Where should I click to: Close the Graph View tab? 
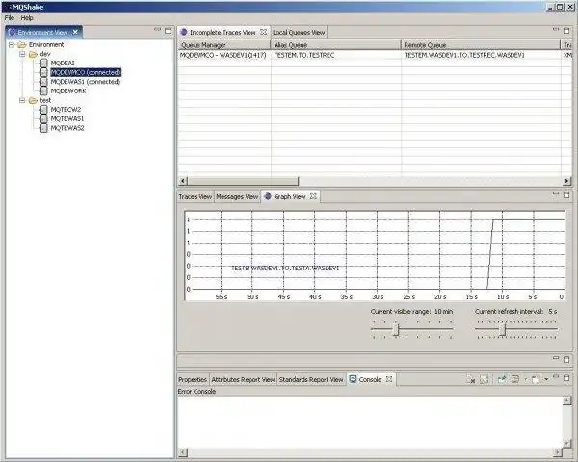pos(313,196)
